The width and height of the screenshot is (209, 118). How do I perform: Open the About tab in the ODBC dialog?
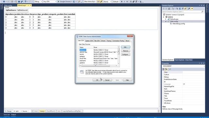pyautogui.click(x=127, y=41)
